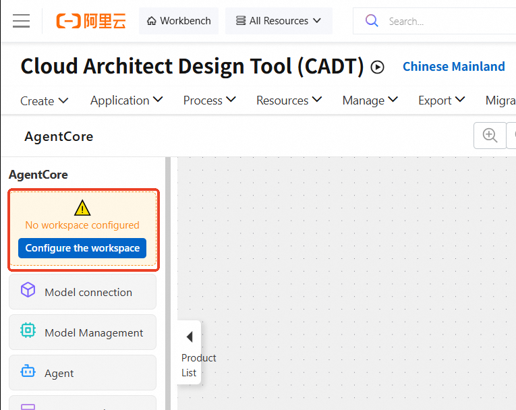Select the Model connection component

[82, 292]
